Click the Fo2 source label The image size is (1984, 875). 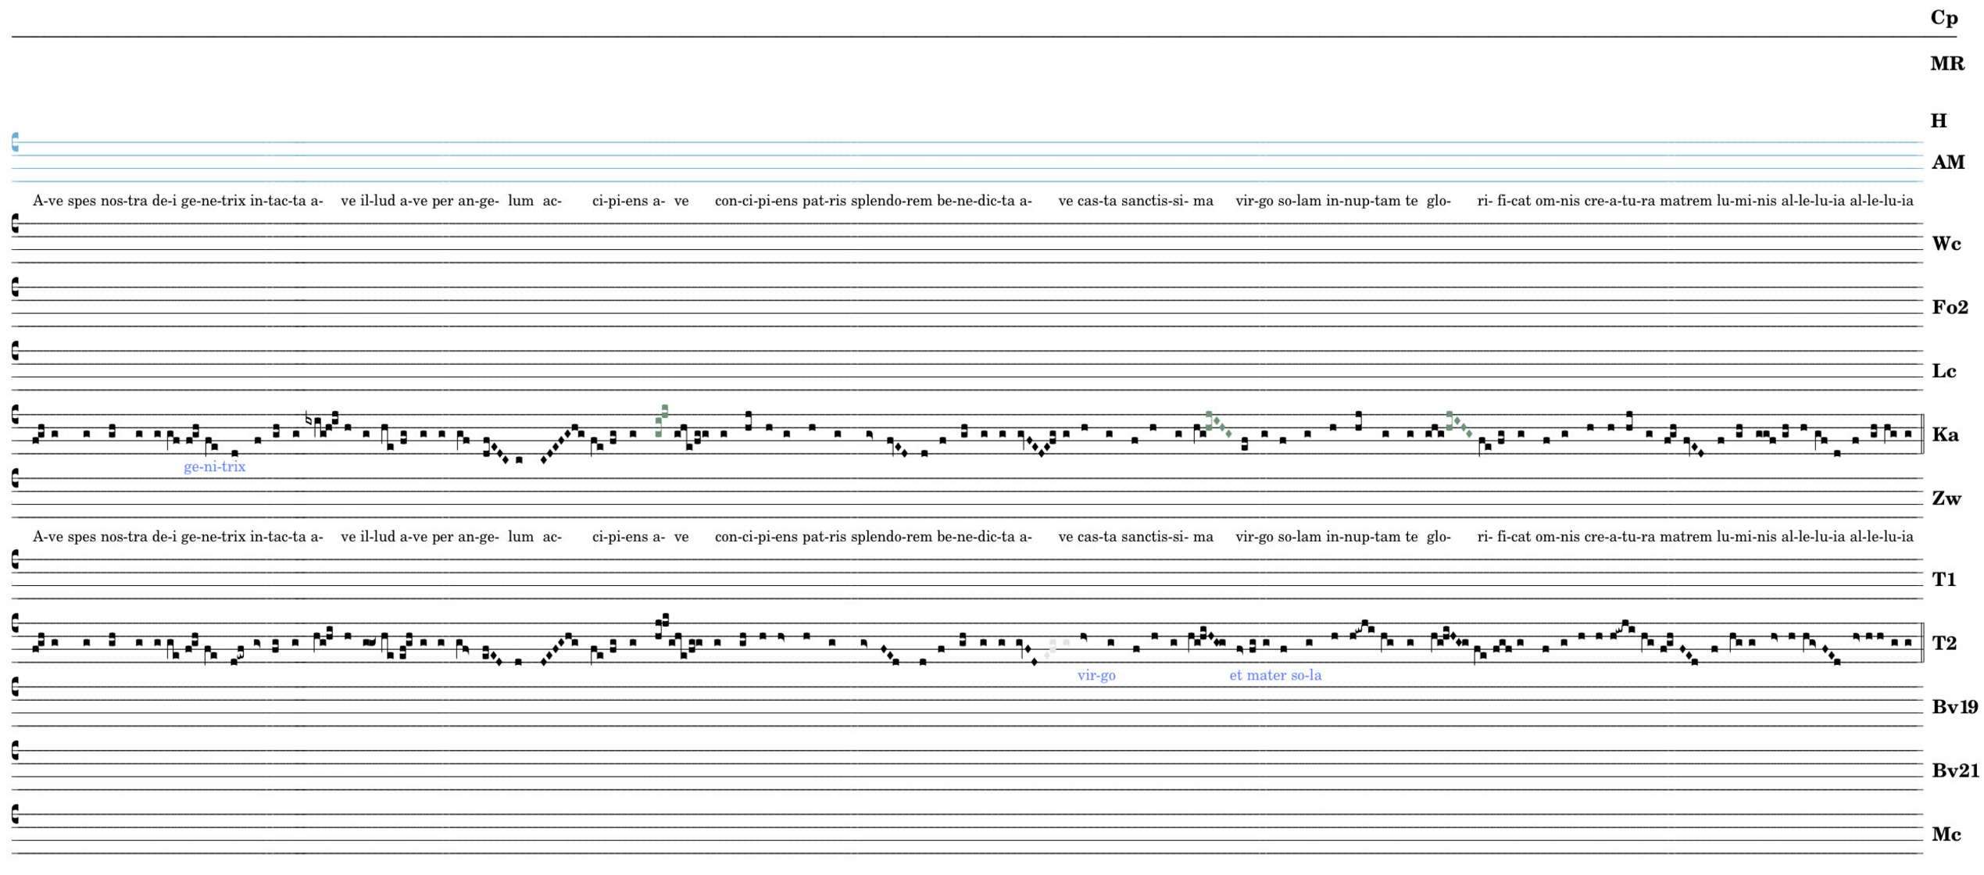1950,308
